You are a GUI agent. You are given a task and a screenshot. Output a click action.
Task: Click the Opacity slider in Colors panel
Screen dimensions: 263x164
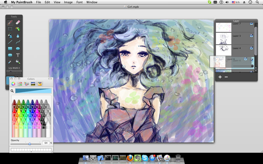click(30, 143)
